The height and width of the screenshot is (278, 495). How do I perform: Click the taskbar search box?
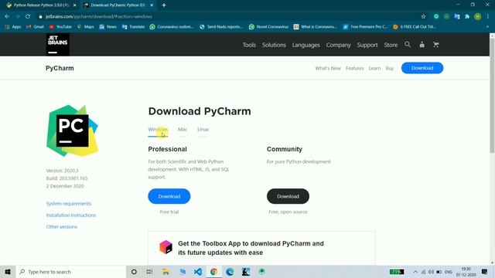pyautogui.click(x=71, y=272)
